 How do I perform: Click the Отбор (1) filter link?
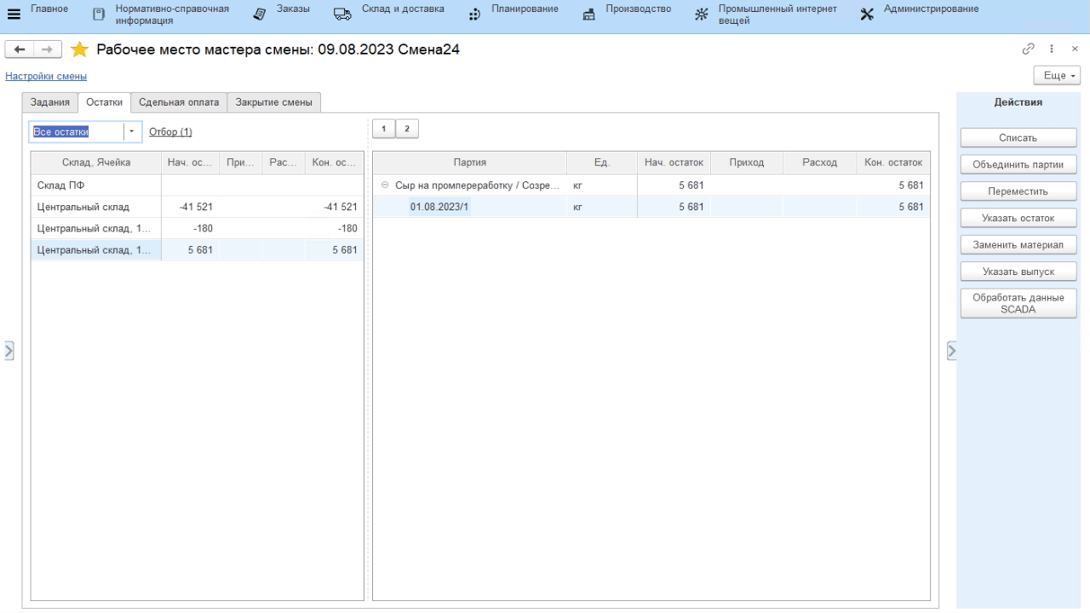tap(170, 132)
